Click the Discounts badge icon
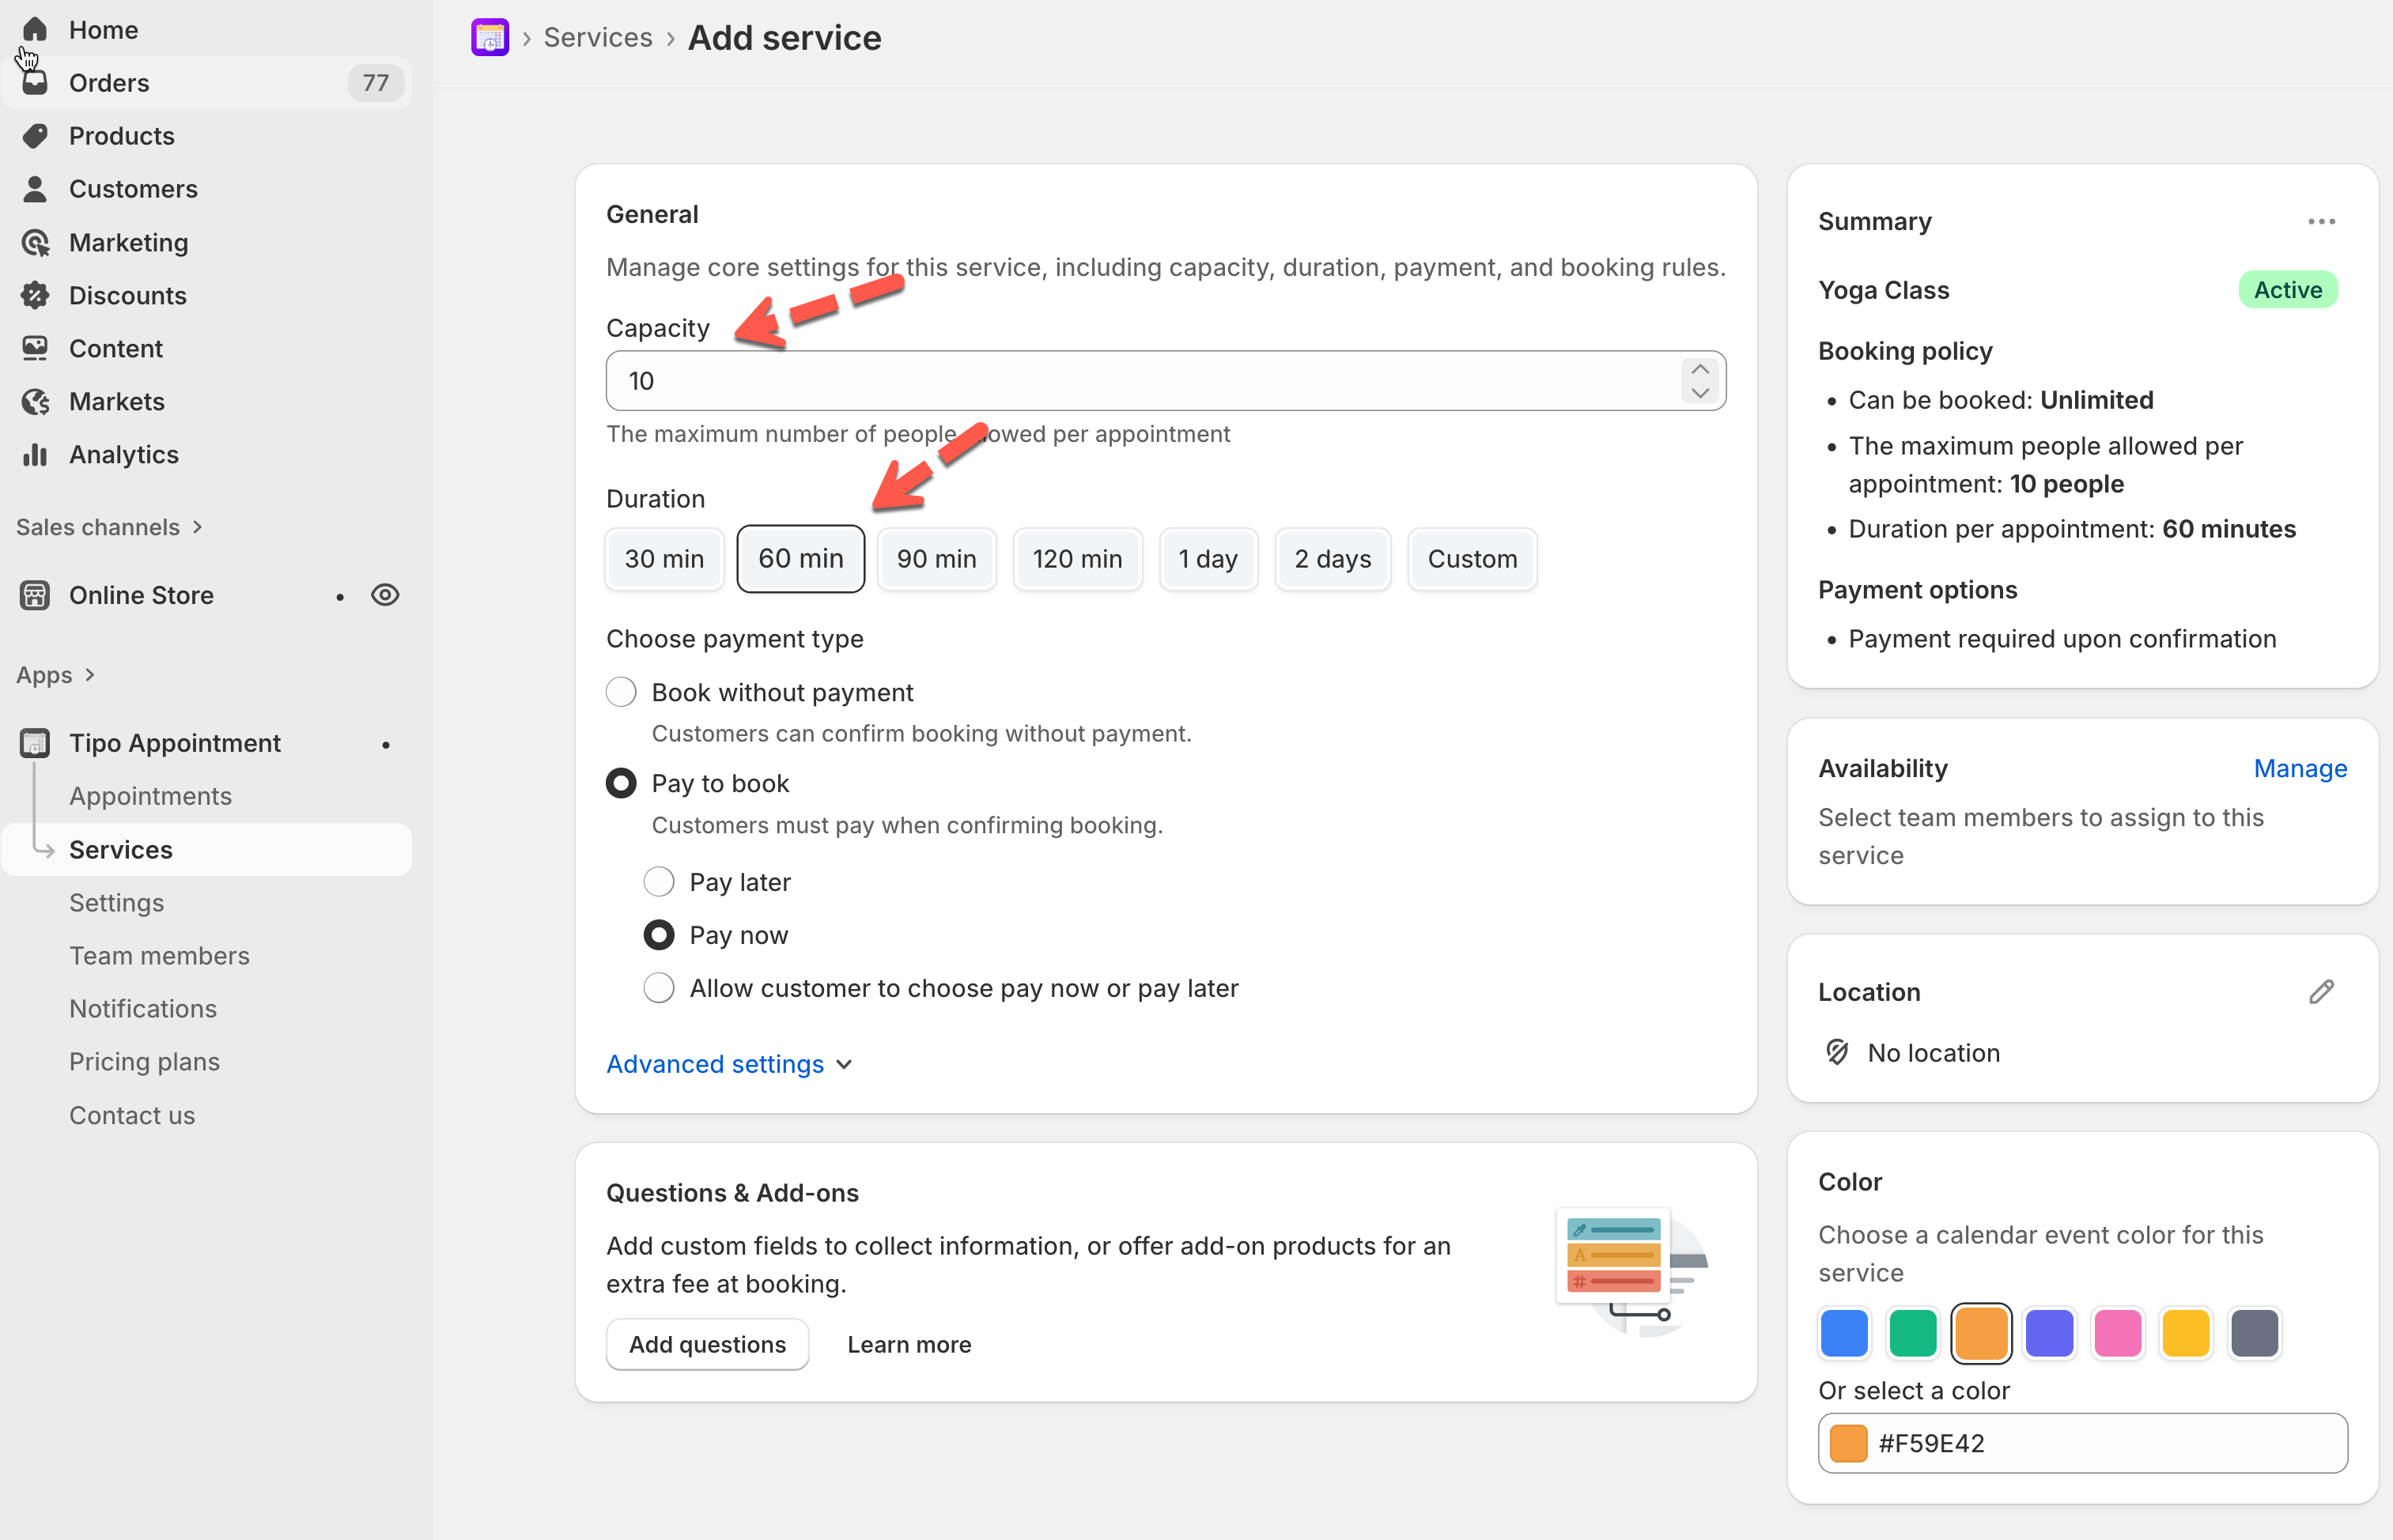 (35, 295)
